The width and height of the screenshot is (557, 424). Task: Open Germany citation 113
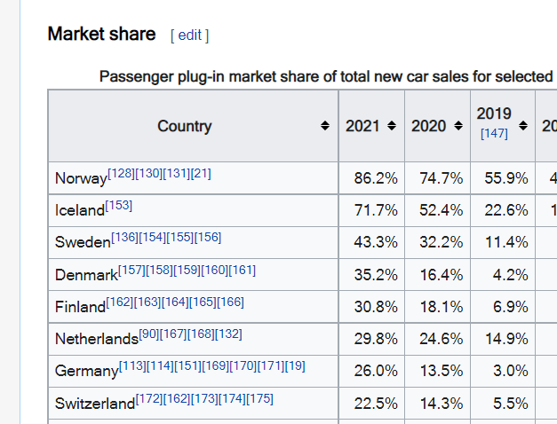click(x=132, y=365)
